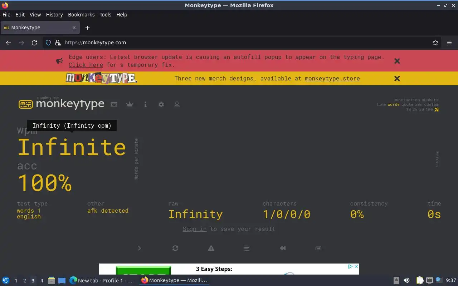Click the green START ad button

coord(143,270)
